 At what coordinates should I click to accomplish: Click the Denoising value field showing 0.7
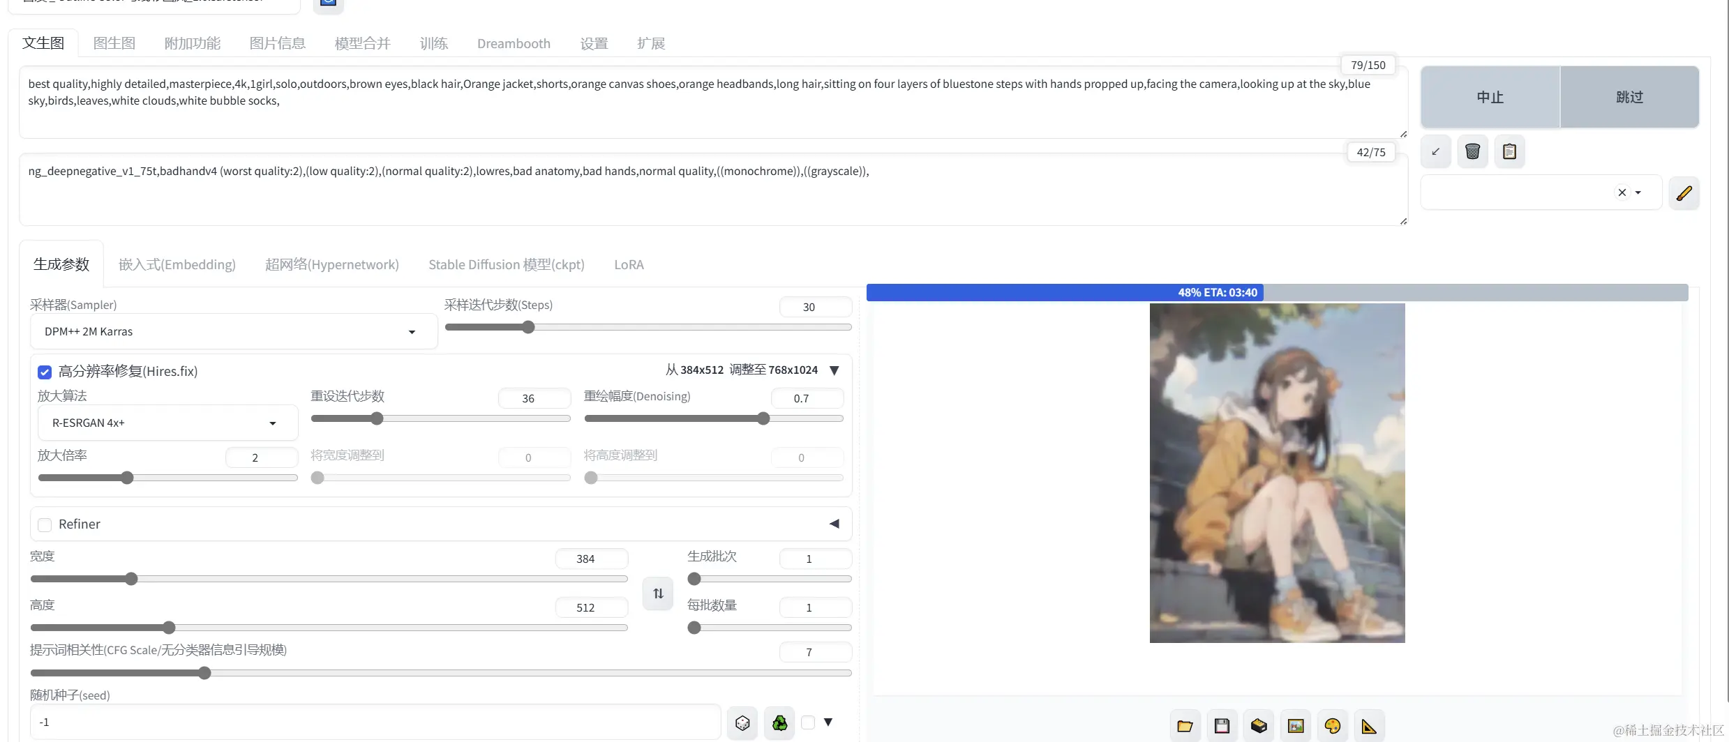pyautogui.click(x=807, y=398)
